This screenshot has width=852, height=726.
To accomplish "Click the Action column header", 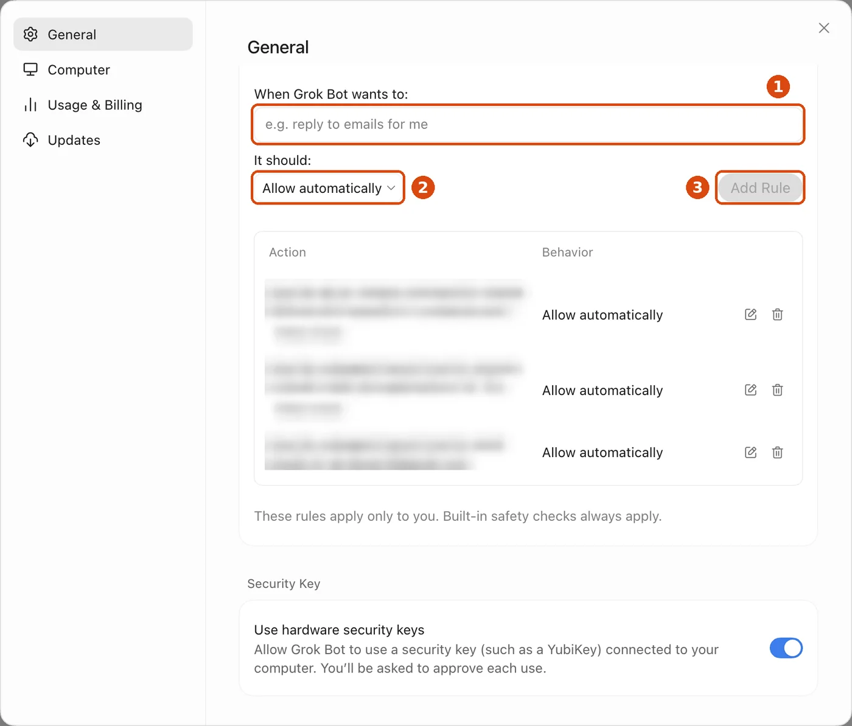I will [287, 253].
